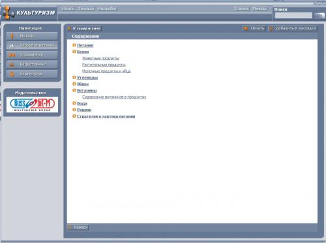Open the Видеотренинг section in the navigation panel
The image size is (326, 243).
pos(32,65)
